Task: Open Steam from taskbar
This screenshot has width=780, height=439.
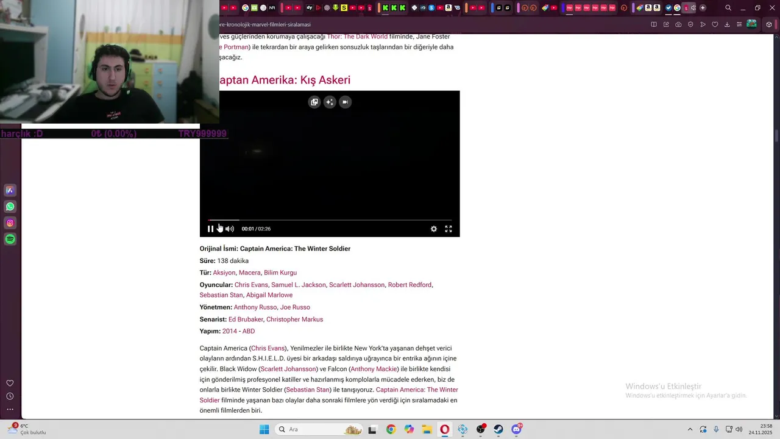Action: click(498, 429)
